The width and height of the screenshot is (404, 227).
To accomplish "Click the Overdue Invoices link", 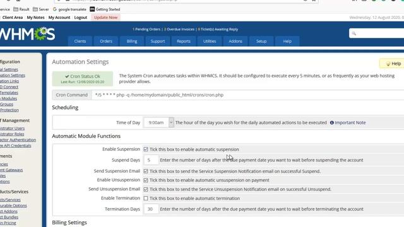I will 179,30.
